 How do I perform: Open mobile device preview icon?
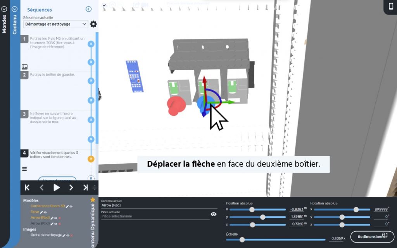pos(390,7)
